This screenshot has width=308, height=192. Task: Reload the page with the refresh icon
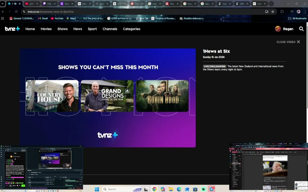(16, 12)
